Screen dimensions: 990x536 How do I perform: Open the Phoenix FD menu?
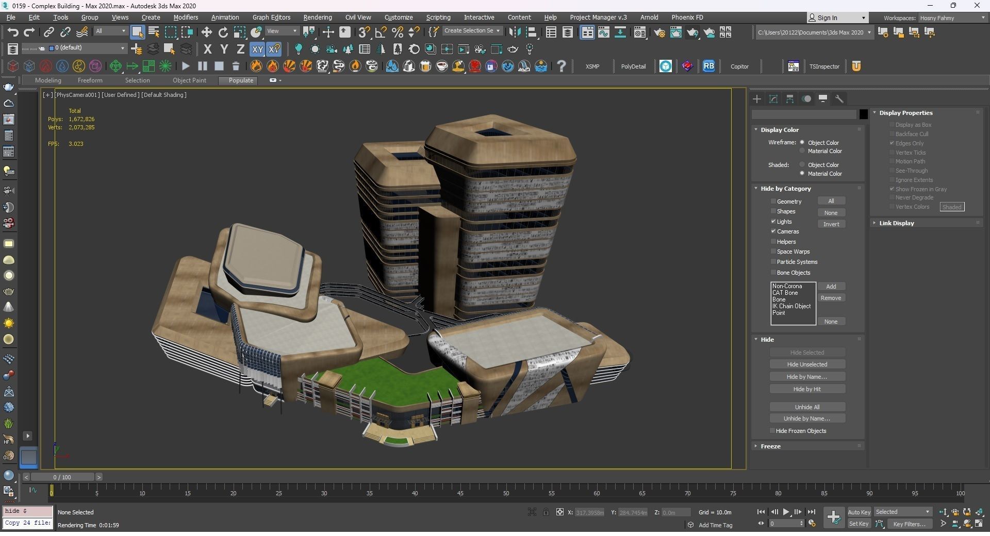point(687,18)
